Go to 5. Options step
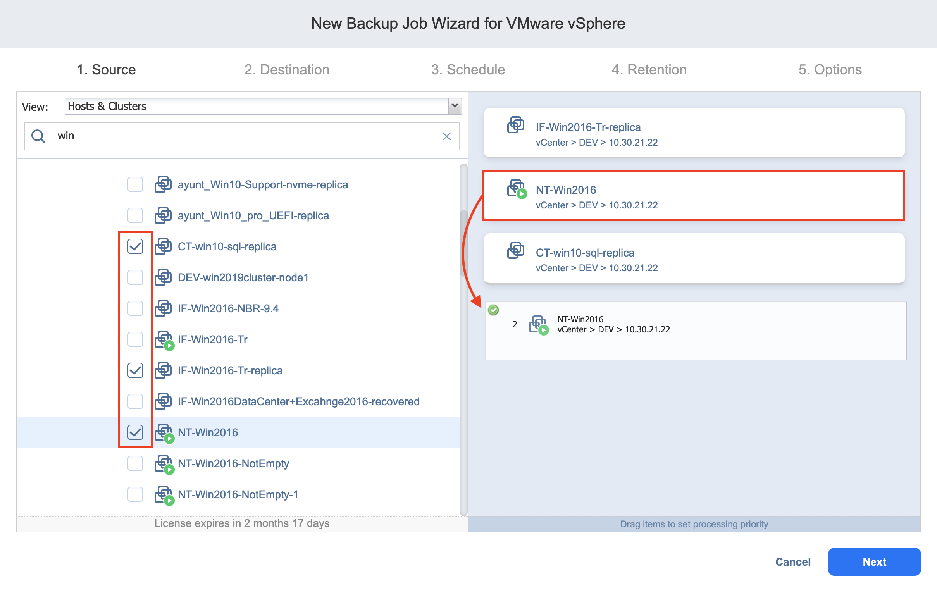The height and width of the screenshot is (594, 937). (830, 70)
